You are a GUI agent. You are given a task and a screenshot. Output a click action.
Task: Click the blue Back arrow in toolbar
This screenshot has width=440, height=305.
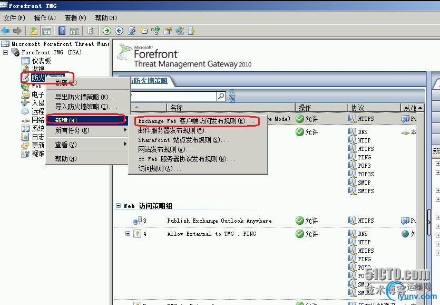click(5, 31)
